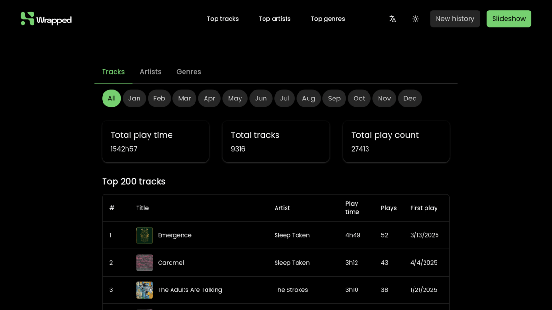Filter tracks by Aug

coord(309,98)
